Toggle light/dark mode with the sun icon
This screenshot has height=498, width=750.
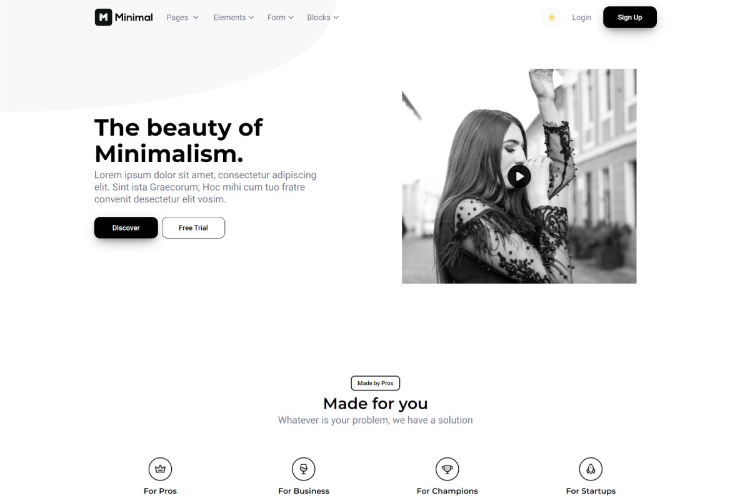pyautogui.click(x=551, y=17)
